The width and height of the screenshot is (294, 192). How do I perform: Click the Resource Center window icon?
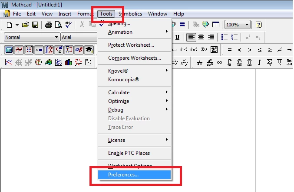(x=216, y=25)
